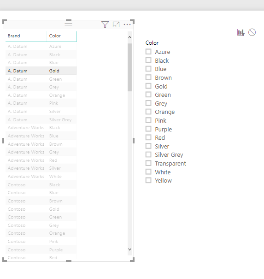
Task: Check the Green color checkbox
Action: pyautogui.click(x=148, y=95)
